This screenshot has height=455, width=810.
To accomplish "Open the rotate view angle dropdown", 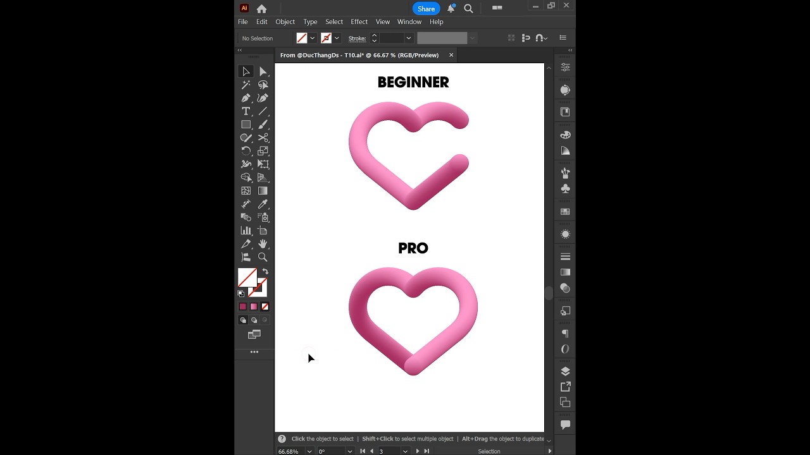I will coord(349,451).
